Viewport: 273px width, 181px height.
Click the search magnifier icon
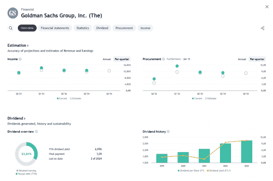pyautogui.click(x=11, y=28)
